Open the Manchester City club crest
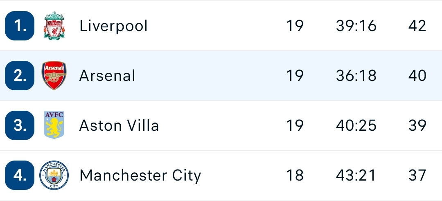Viewport: 442px width, 201px height. 54,175
